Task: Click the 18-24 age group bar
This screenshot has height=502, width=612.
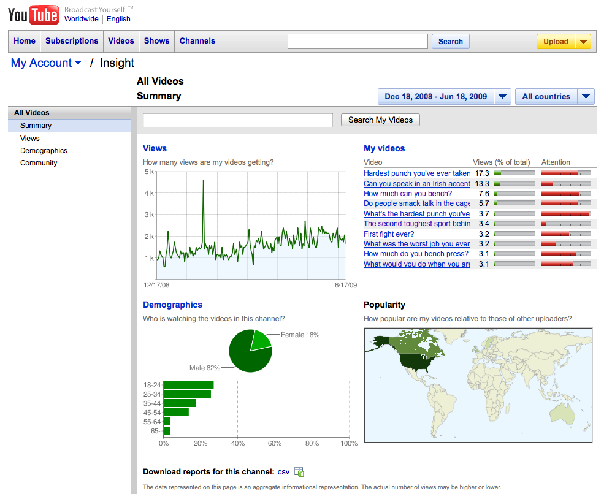Action: click(188, 385)
